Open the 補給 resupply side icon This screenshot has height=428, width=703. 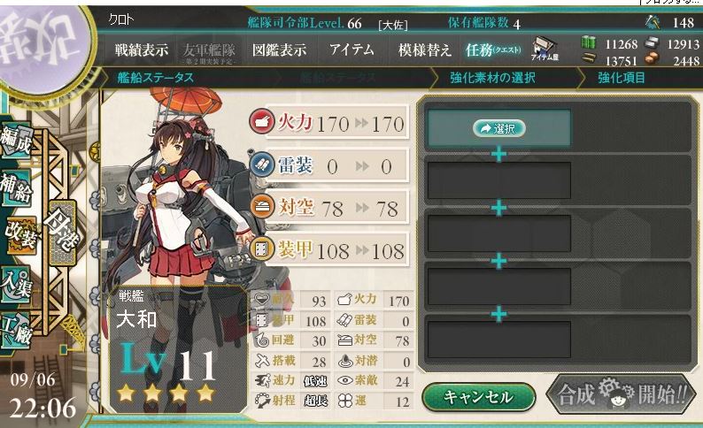[17, 188]
